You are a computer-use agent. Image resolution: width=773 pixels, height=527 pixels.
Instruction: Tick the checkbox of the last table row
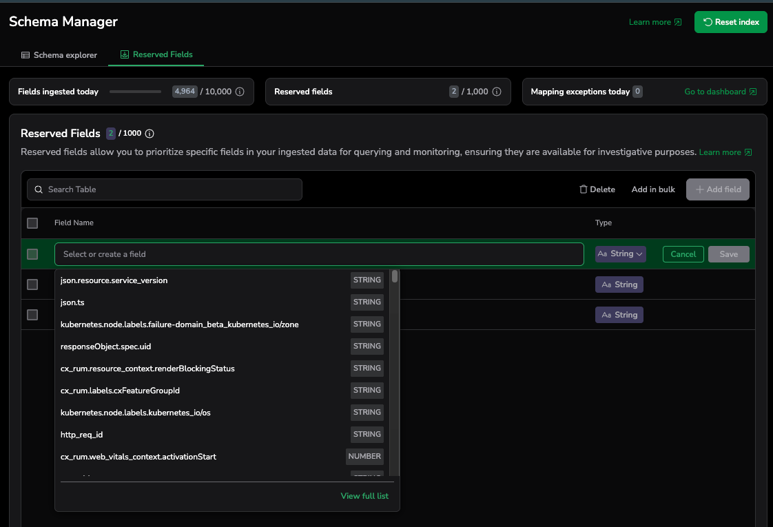point(32,315)
